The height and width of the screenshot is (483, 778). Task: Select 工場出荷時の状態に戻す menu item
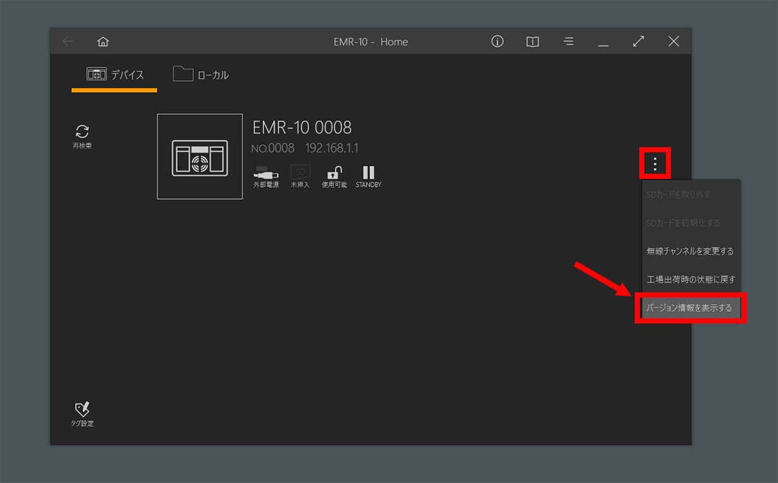690,279
